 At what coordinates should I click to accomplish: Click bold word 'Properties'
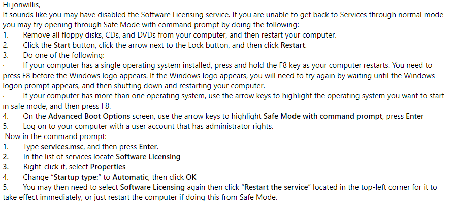pyautogui.click(x=108, y=167)
